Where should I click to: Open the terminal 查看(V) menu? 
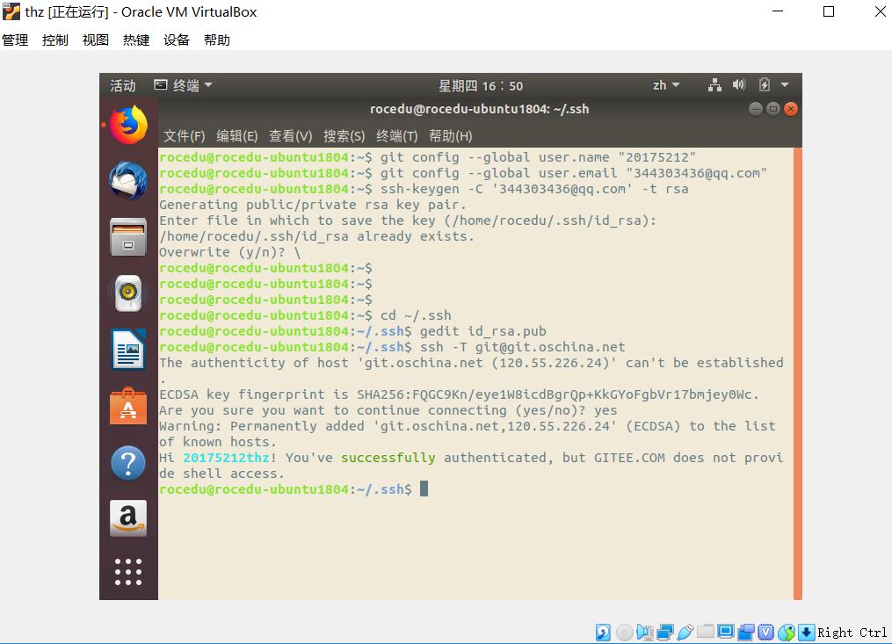tap(291, 136)
